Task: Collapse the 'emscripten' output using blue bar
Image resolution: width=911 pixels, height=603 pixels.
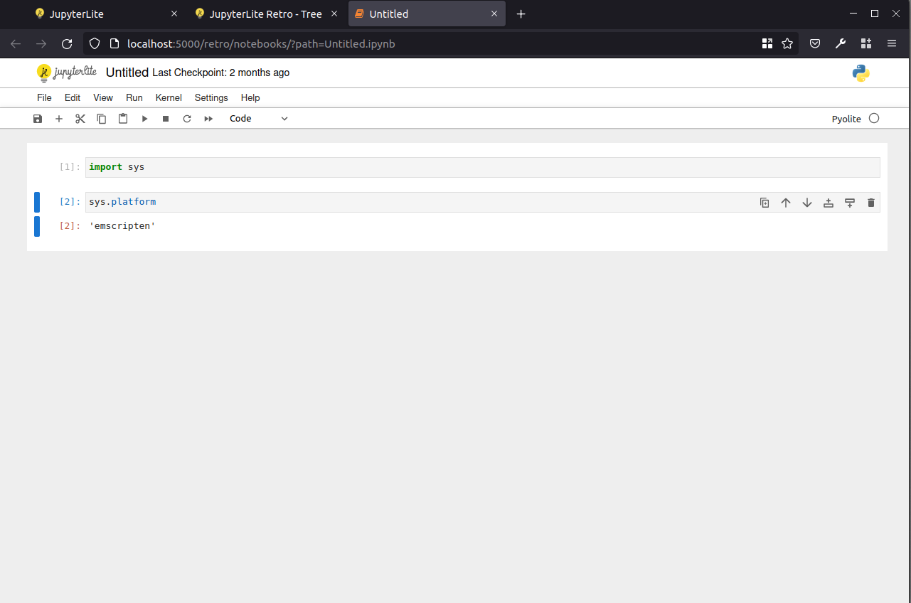Action: (x=37, y=226)
